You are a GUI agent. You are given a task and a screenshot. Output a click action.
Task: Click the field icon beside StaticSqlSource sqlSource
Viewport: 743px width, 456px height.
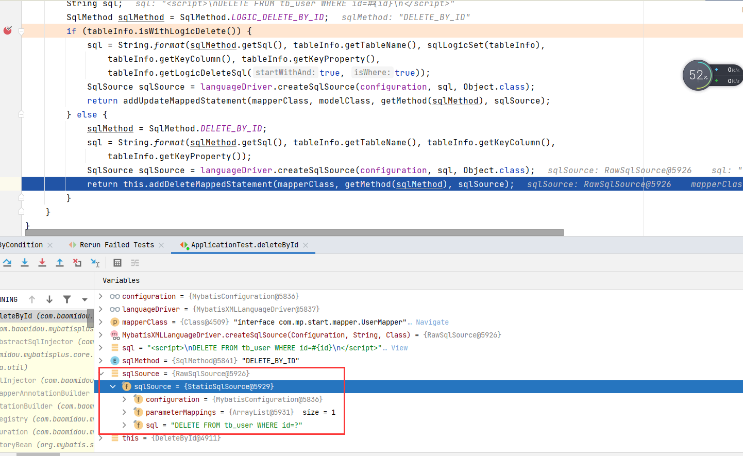click(126, 386)
